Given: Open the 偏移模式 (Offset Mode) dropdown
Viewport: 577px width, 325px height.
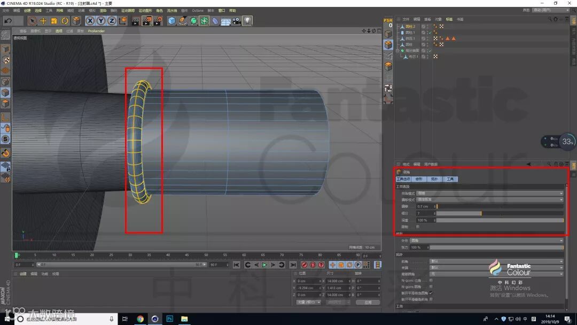Looking at the screenshot, I should 489,199.
